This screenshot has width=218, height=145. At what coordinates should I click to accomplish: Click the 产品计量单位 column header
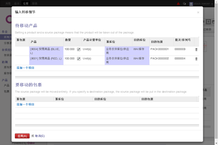pyautogui.click(x=93, y=42)
